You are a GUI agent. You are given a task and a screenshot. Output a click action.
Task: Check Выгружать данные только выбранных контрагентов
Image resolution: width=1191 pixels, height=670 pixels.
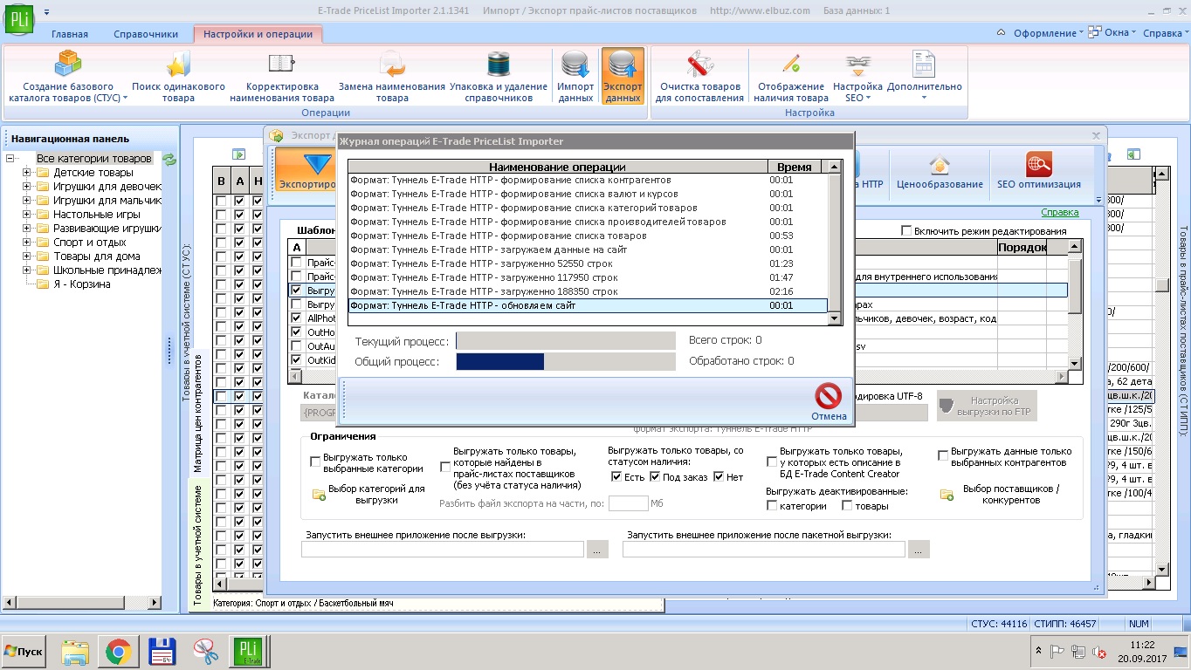point(943,455)
